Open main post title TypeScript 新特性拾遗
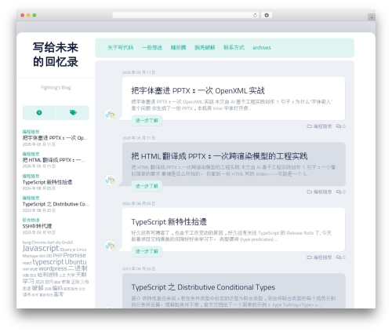392x332 pixels. 169,222
